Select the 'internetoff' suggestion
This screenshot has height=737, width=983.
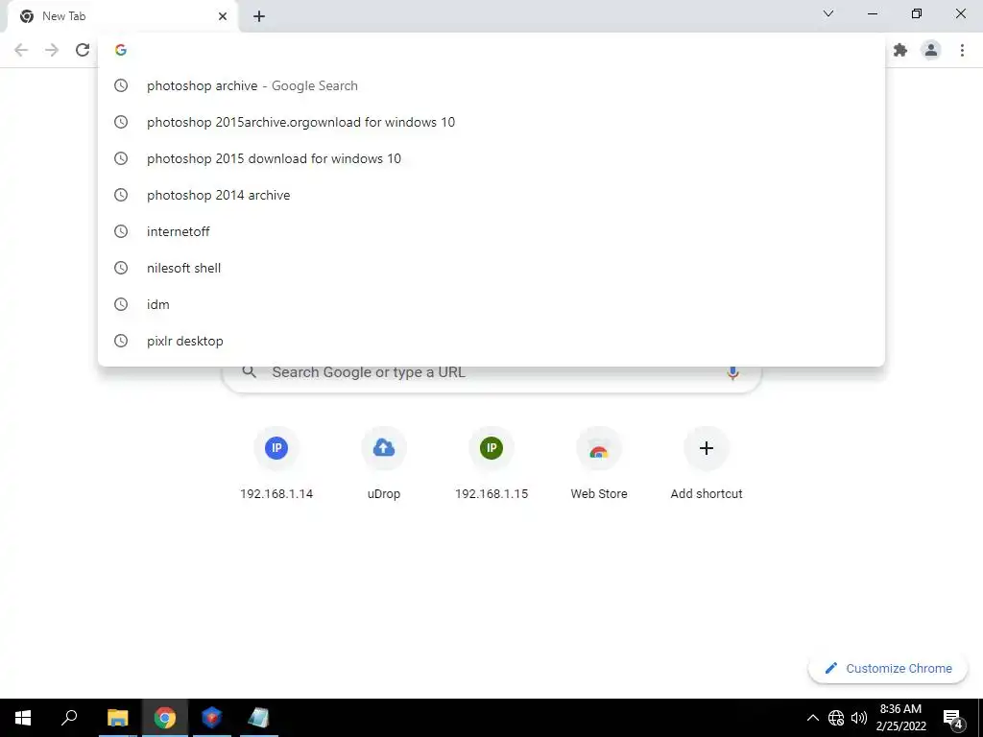[x=491, y=231]
